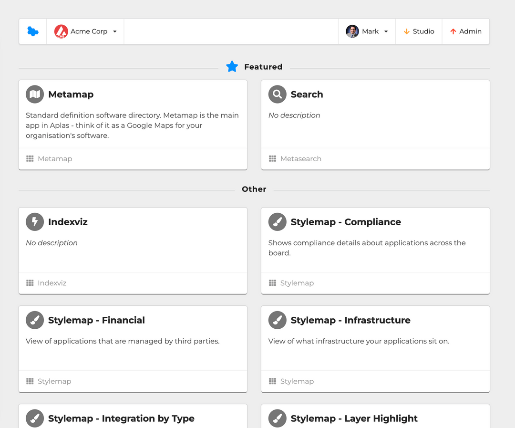This screenshot has height=428, width=515.
Task: Click the Indexviz lightning bolt icon
Action: pos(34,221)
